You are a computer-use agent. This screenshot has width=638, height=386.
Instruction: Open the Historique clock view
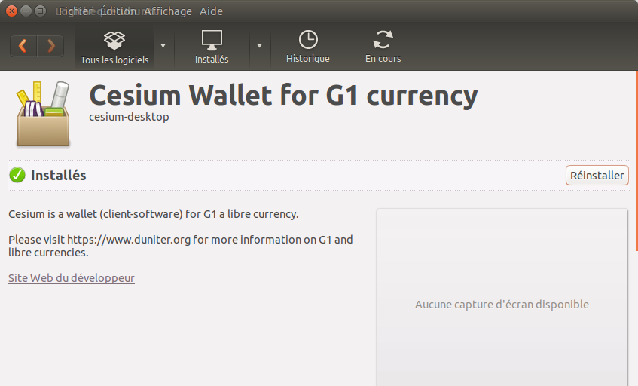click(307, 47)
